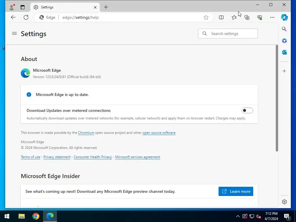Open the Copilot icon

pyautogui.click(x=284, y=17)
